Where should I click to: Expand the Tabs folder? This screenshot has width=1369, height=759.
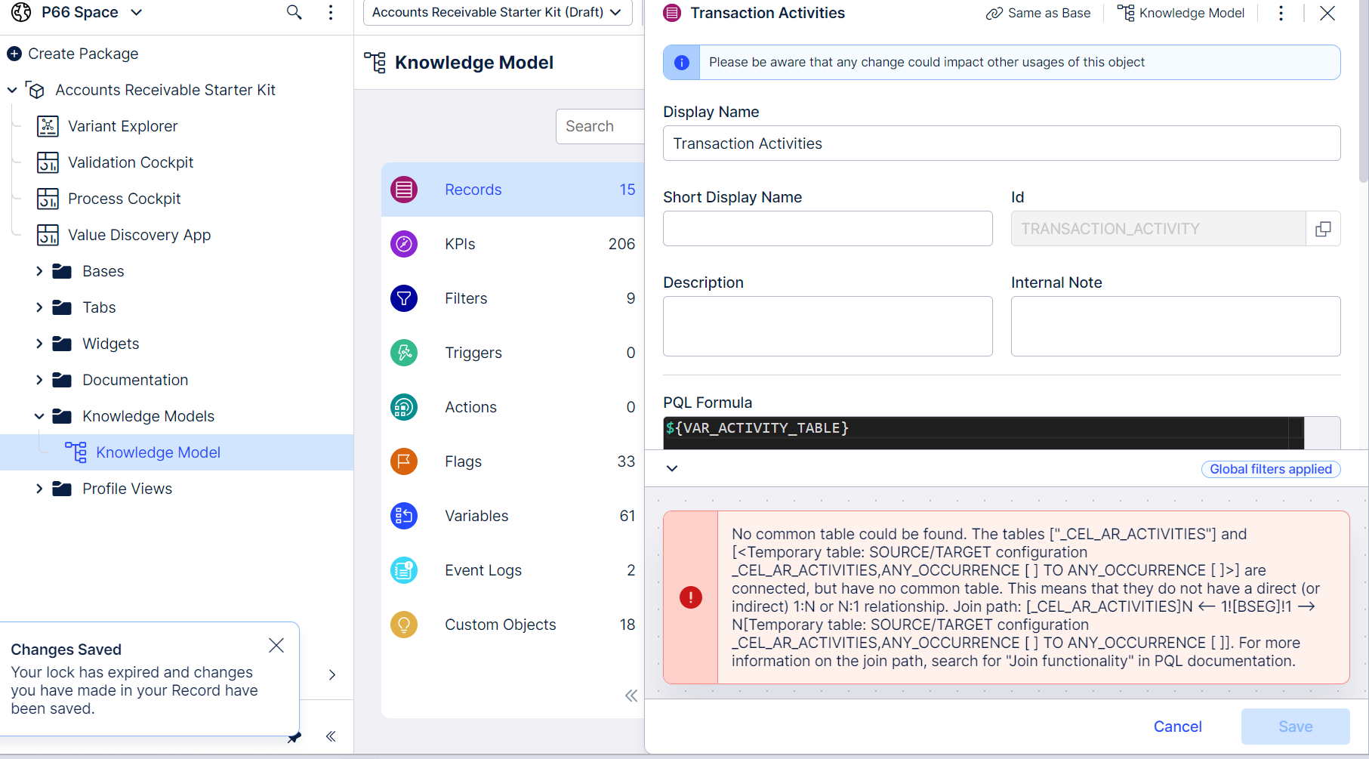coord(39,307)
